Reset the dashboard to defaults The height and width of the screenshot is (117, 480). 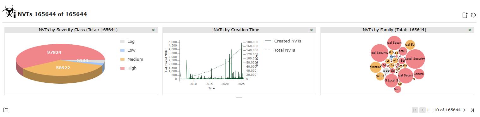pyautogui.click(x=473, y=15)
